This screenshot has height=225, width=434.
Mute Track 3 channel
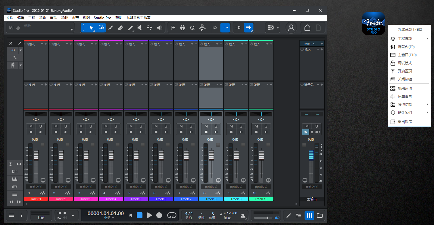[81, 126]
